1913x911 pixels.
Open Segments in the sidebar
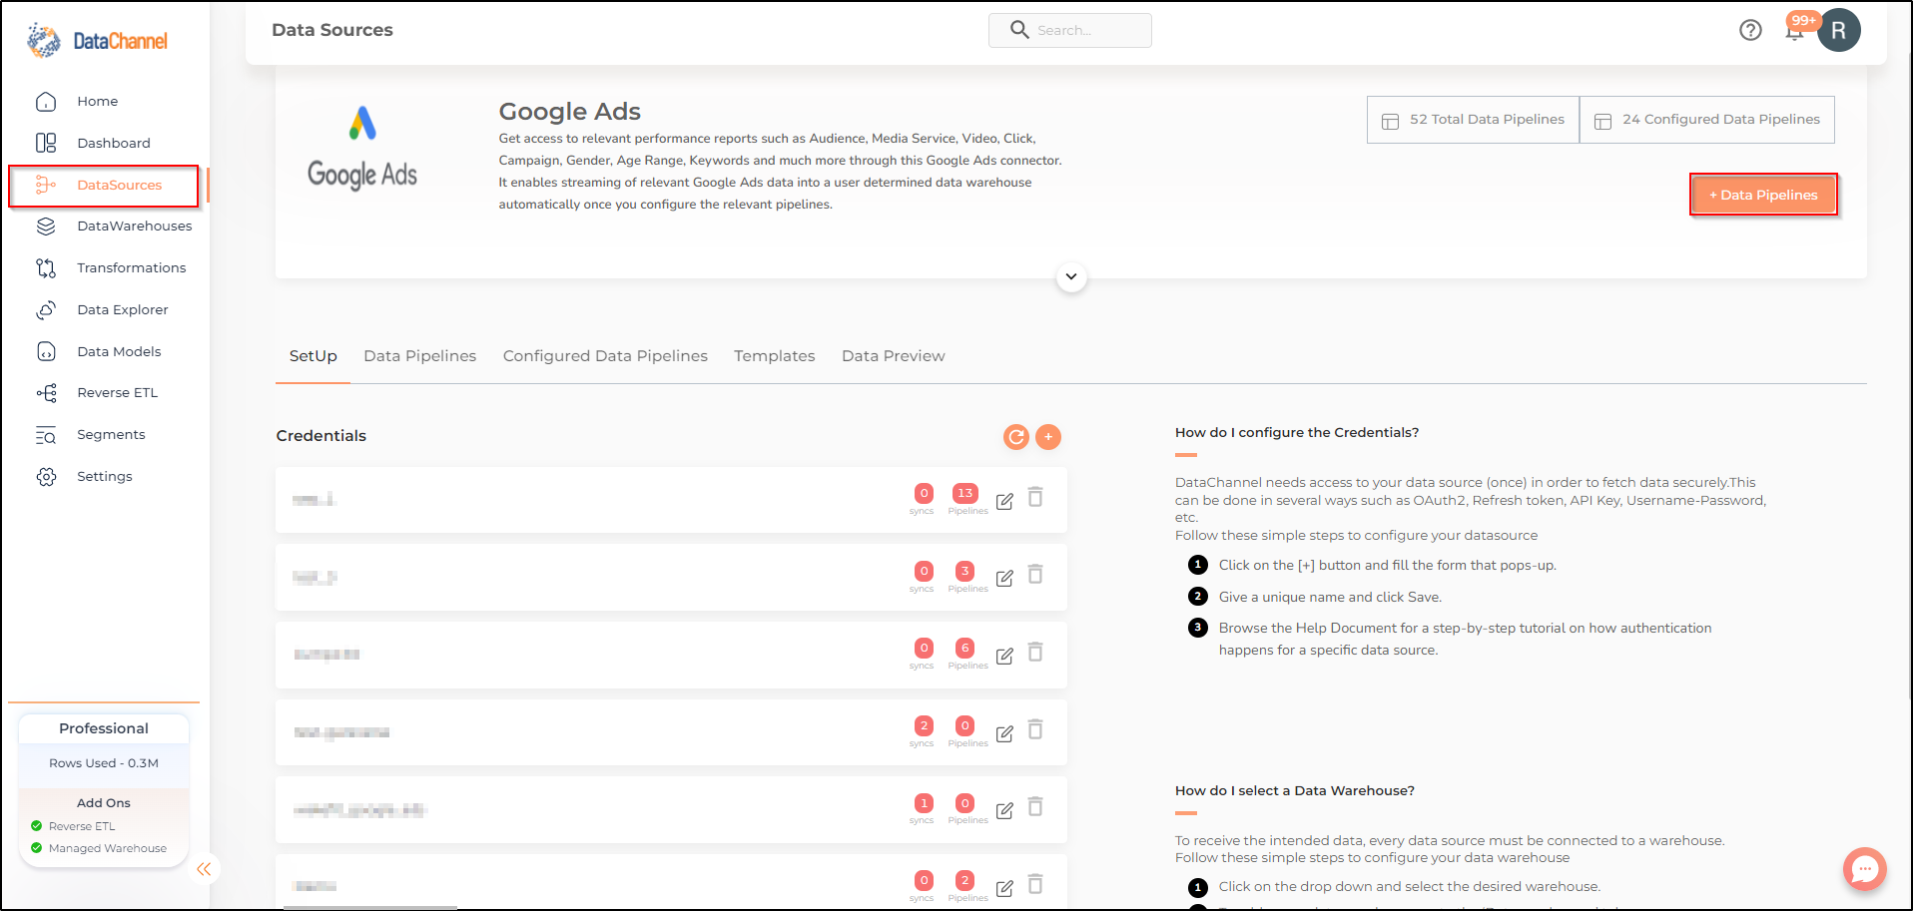(111, 435)
